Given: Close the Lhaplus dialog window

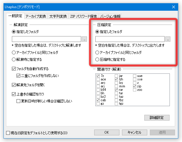Looking at the screenshot, I should (174, 7).
